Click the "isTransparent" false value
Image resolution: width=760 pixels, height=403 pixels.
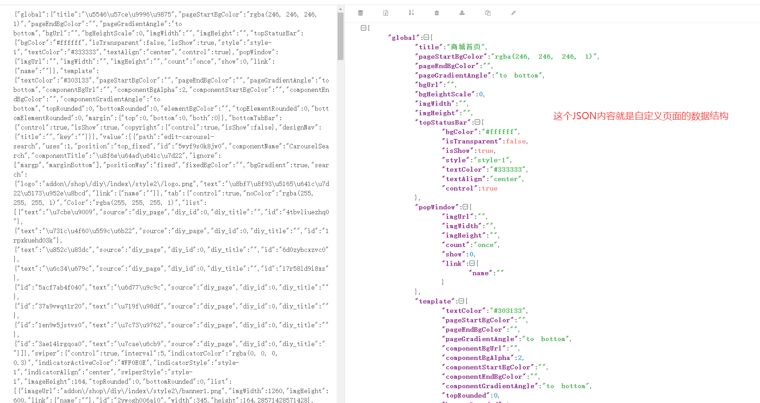click(516, 141)
